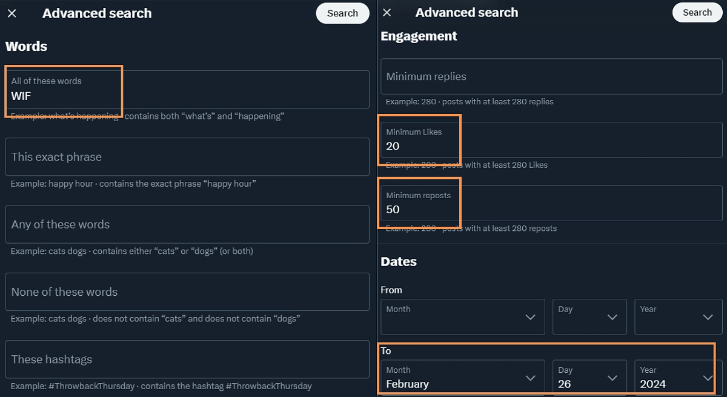The width and height of the screenshot is (727, 397).
Task: Open the To Year dropdown showing 2024
Action: [x=679, y=378]
